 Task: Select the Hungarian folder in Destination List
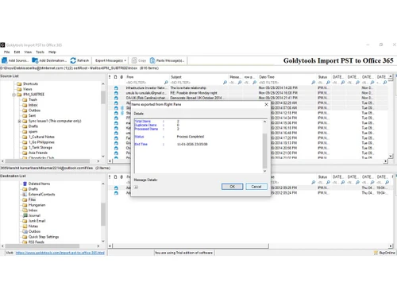coord(37,205)
